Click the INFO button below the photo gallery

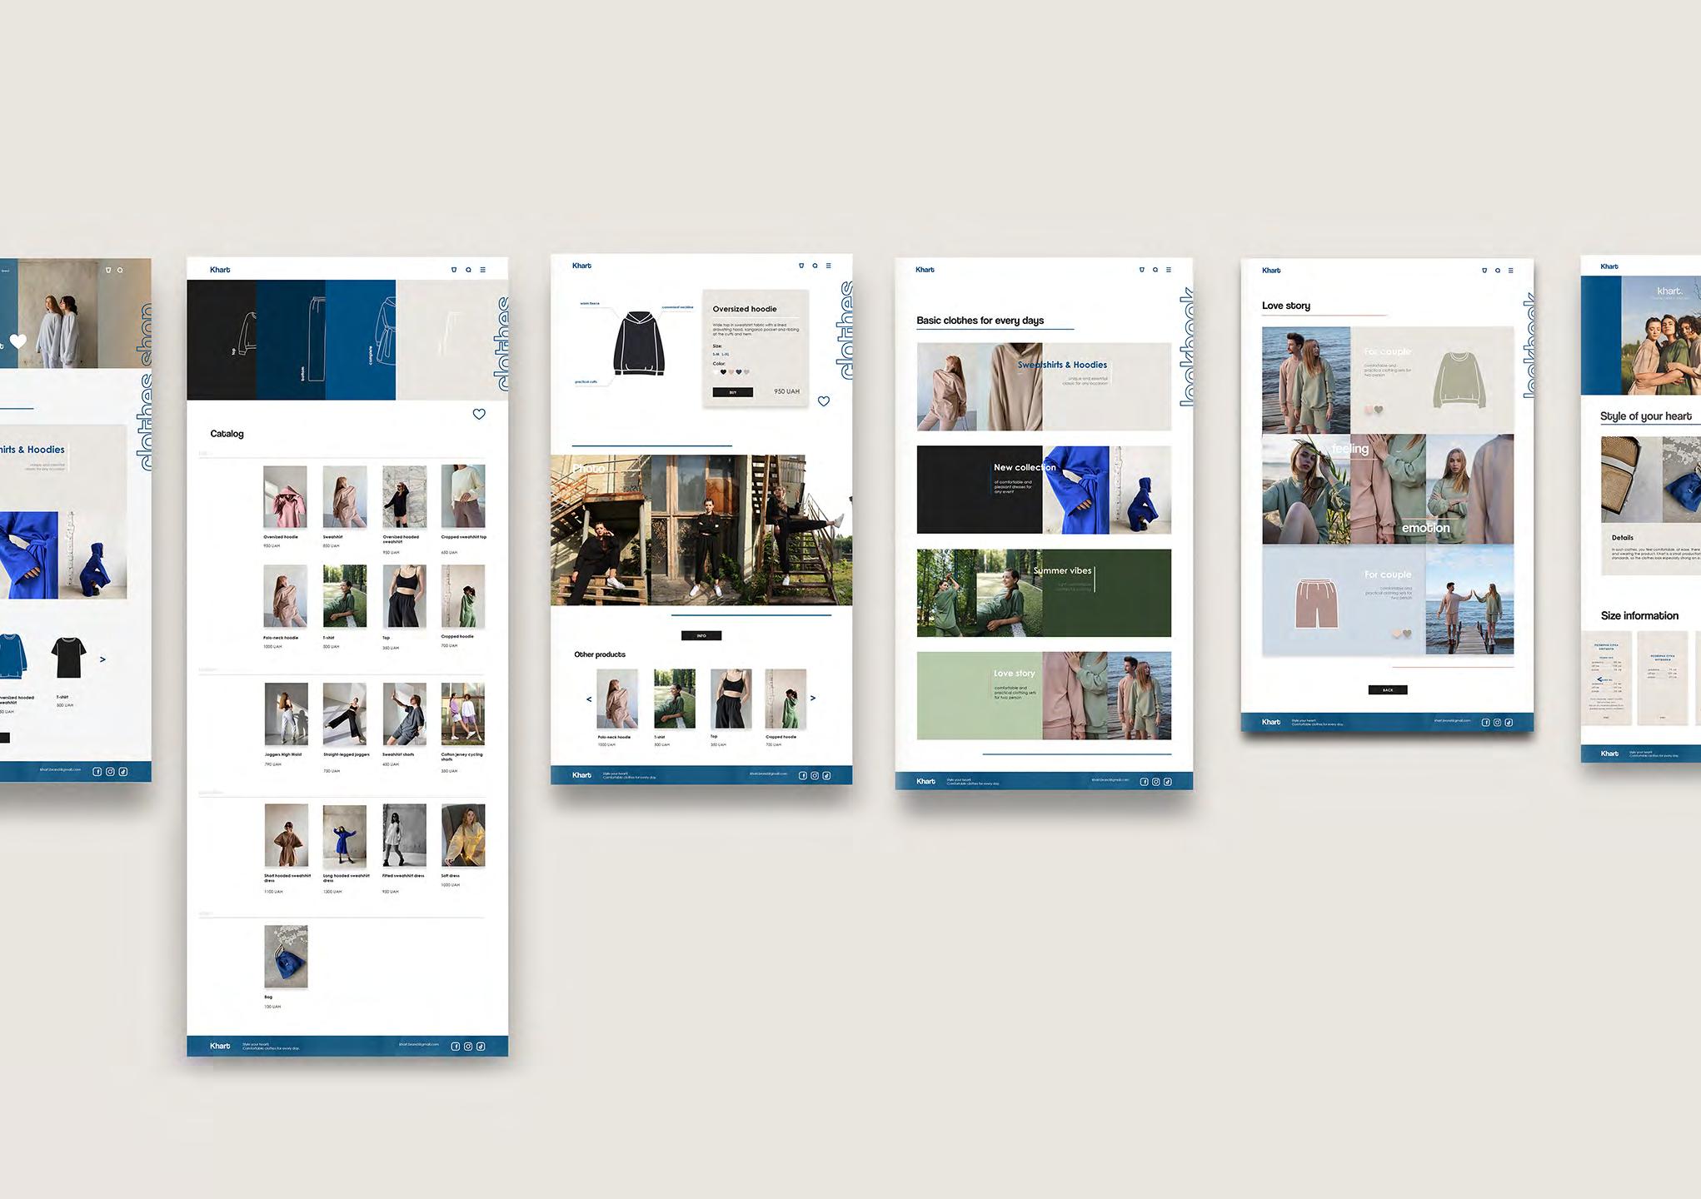point(701,635)
